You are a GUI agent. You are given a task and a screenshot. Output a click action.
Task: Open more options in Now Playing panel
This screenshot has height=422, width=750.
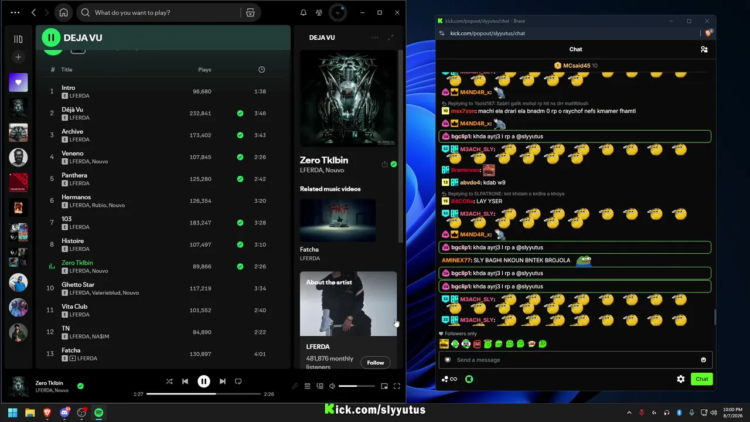click(x=375, y=38)
